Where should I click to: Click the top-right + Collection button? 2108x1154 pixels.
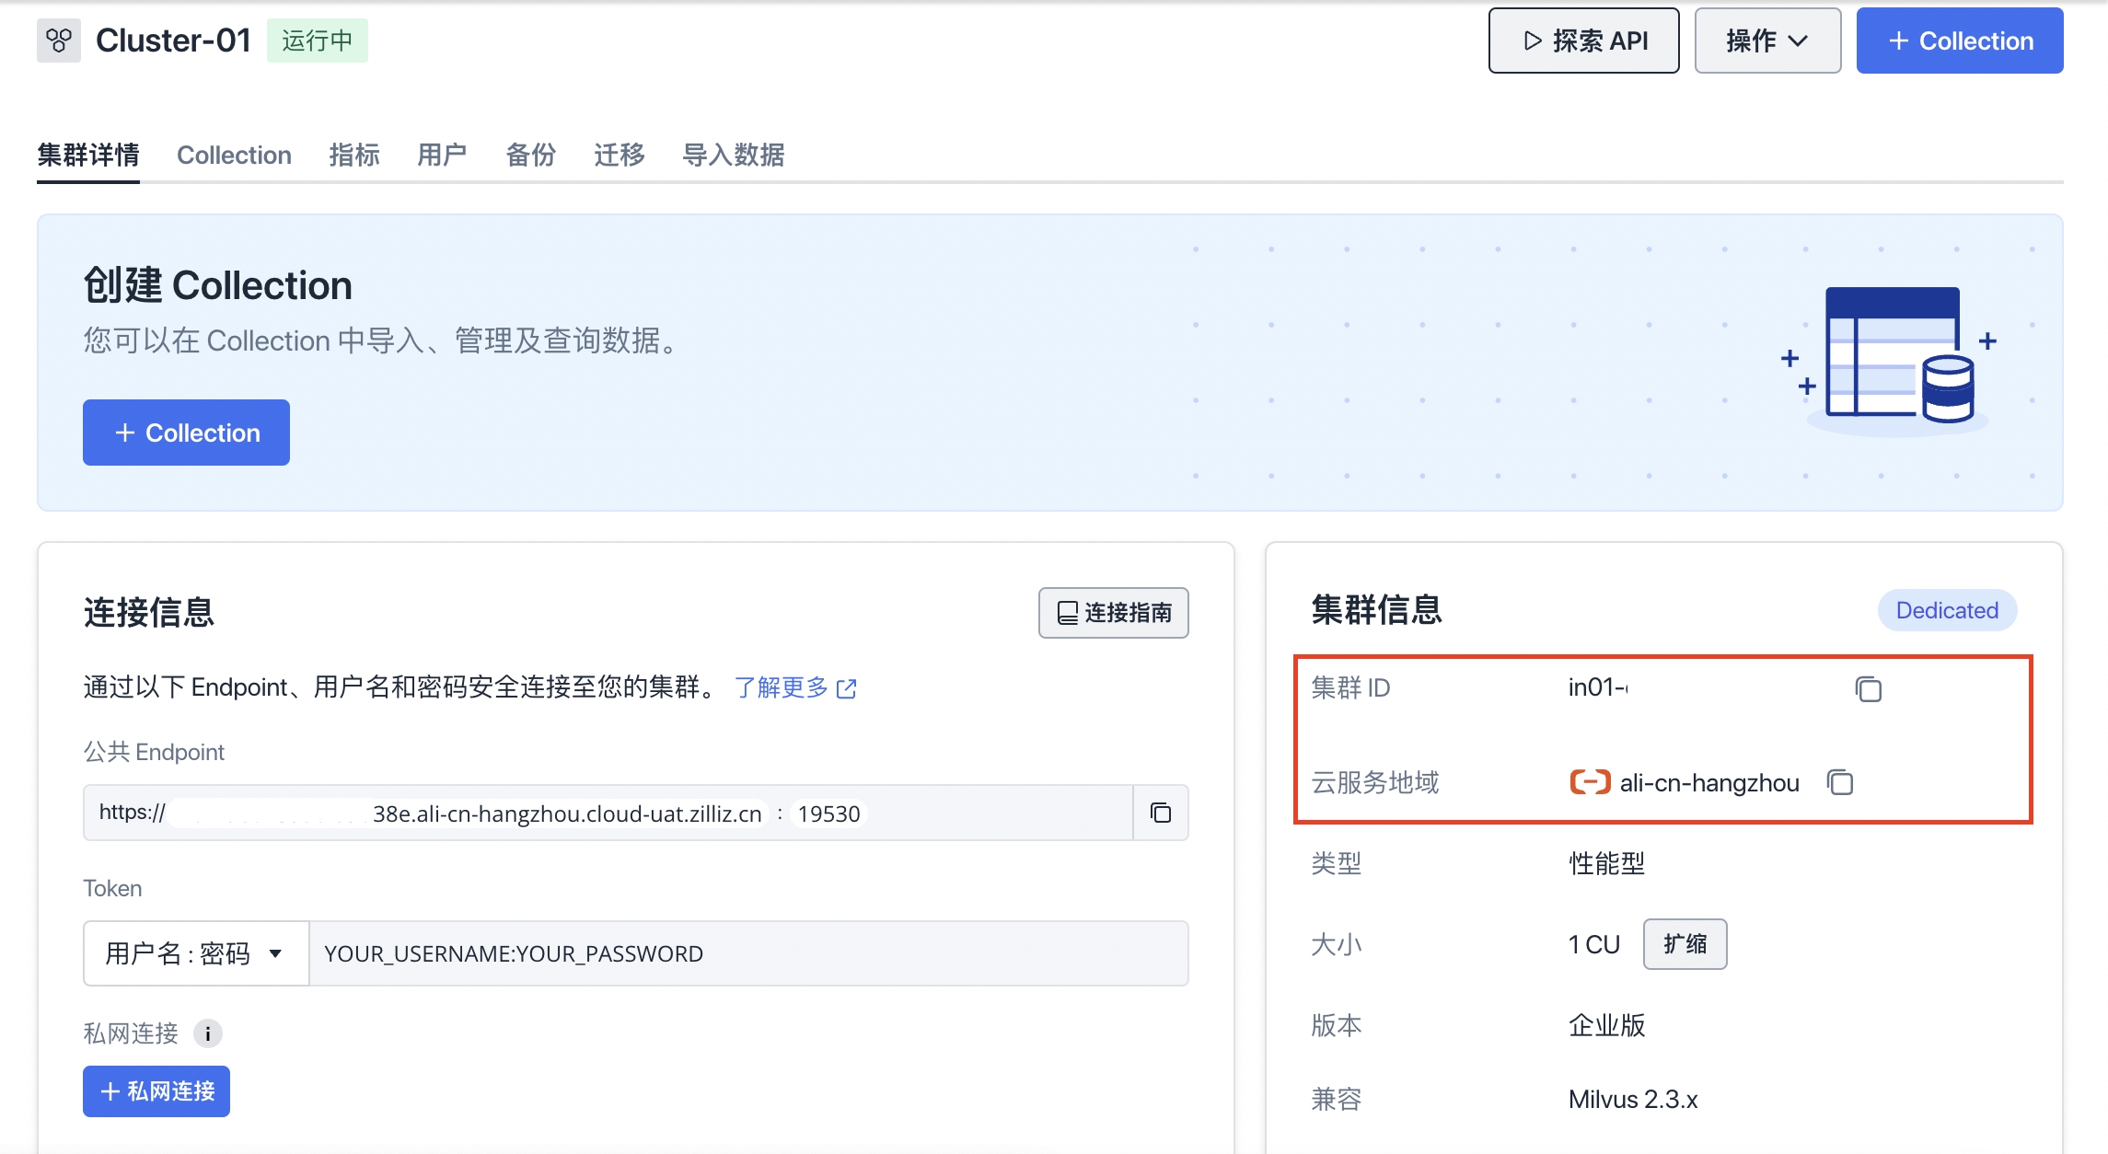tap(1960, 40)
